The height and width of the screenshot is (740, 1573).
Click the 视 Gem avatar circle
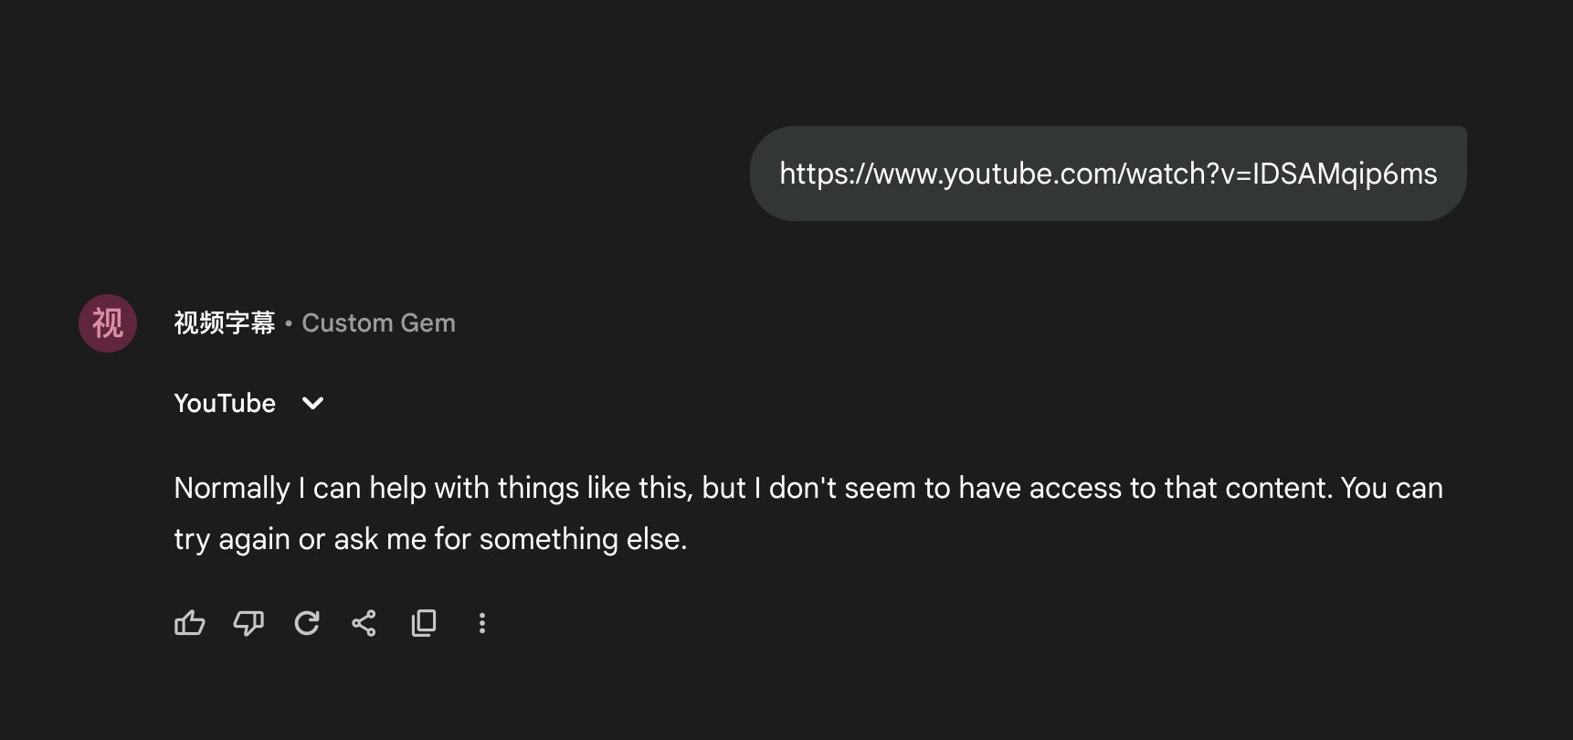(108, 323)
